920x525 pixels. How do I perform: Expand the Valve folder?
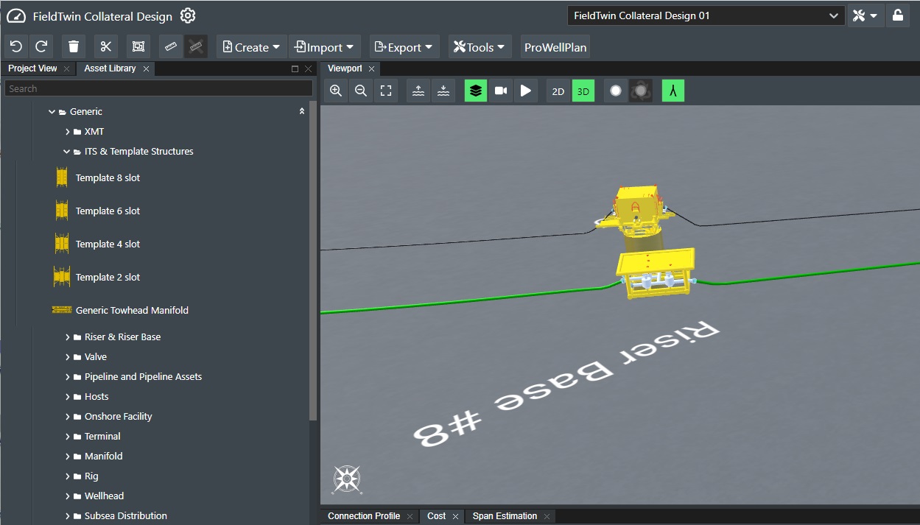tap(67, 357)
